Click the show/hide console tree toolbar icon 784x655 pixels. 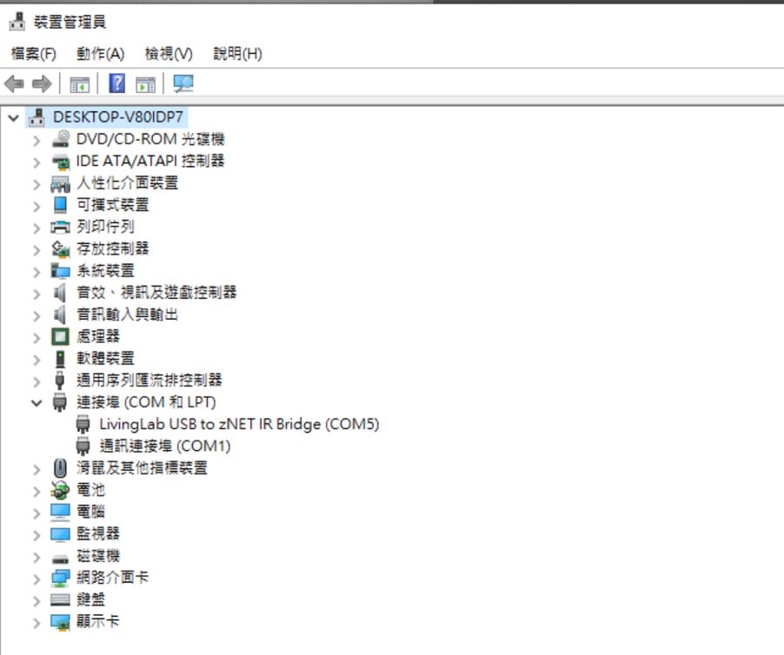[x=79, y=84]
